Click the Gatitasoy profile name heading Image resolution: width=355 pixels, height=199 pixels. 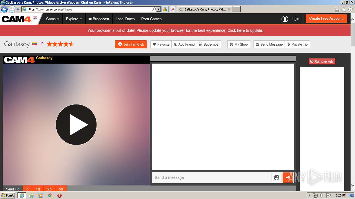pos(17,44)
